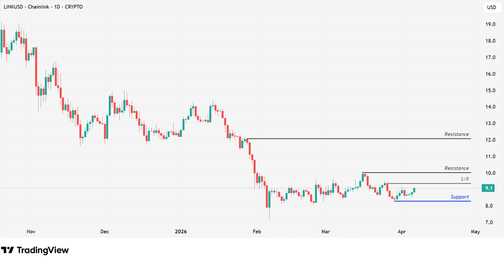
Task: Click the Feb label on time axis
Action: click(257, 232)
